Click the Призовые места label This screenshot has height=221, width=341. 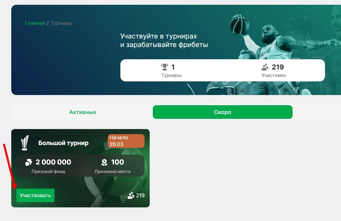point(113,171)
